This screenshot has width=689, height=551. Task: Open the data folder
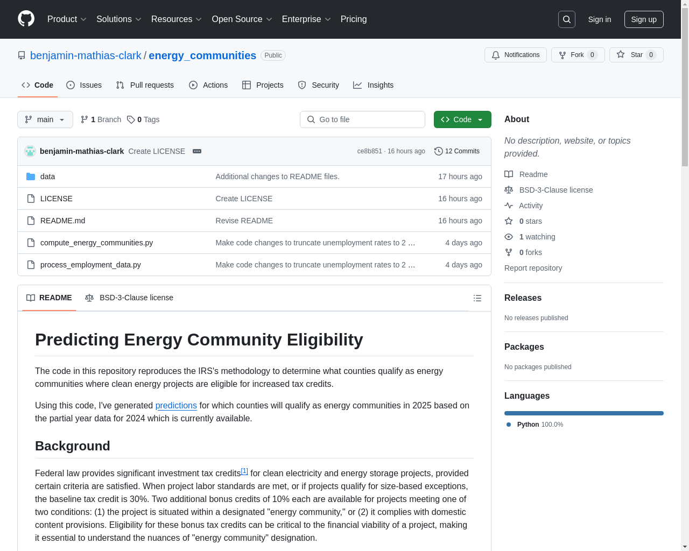point(47,176)
